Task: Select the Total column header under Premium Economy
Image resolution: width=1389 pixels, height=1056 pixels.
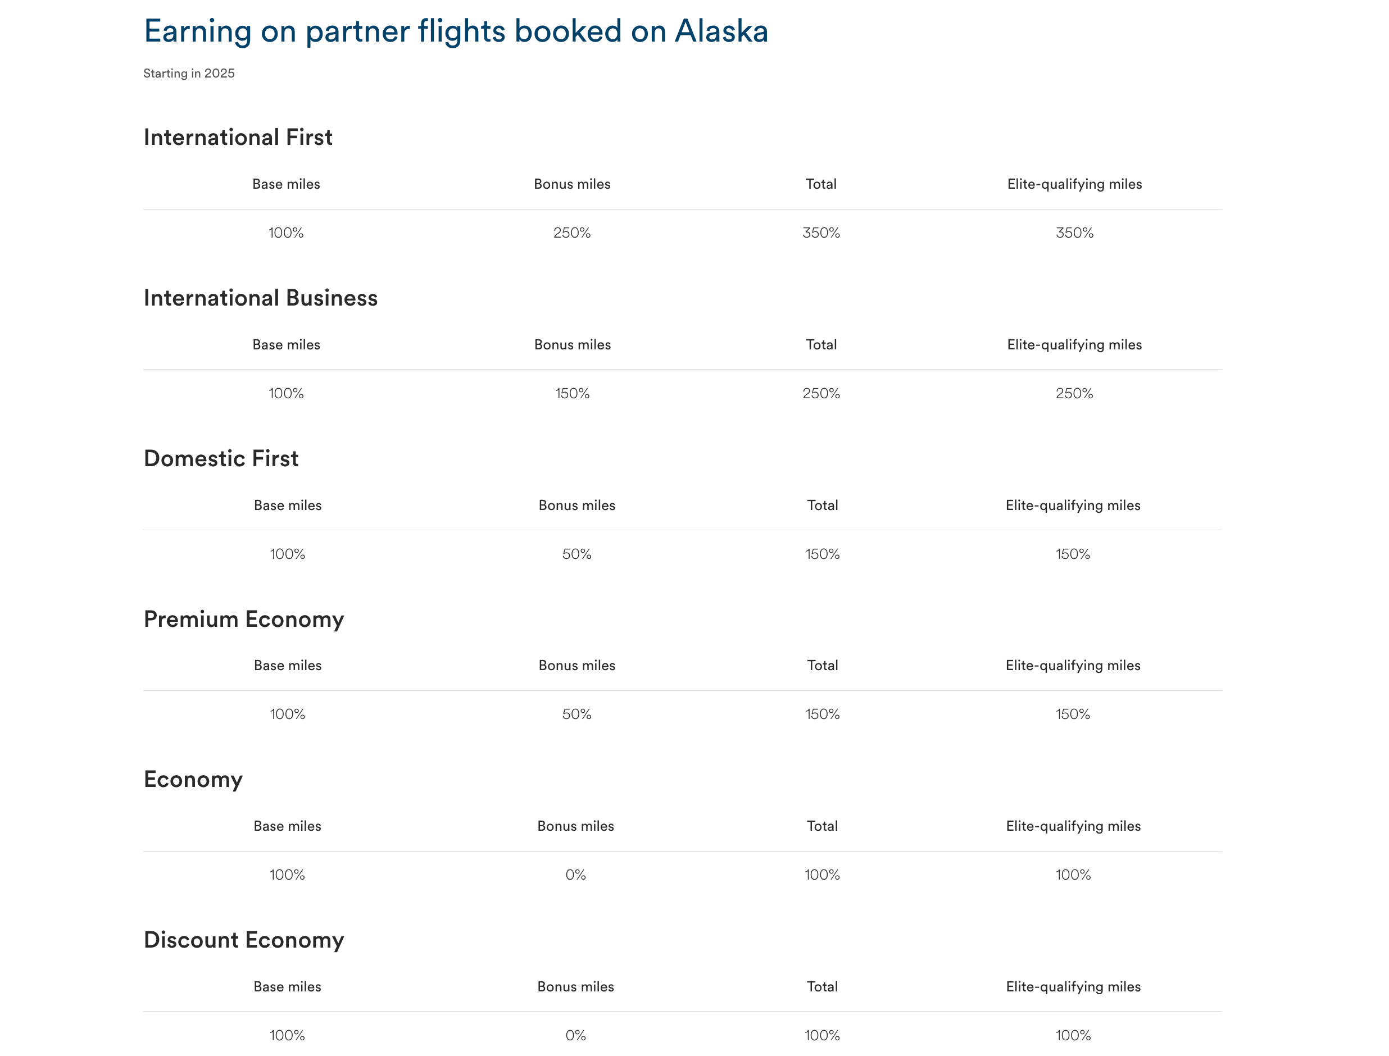Action: tap(822, 666)
